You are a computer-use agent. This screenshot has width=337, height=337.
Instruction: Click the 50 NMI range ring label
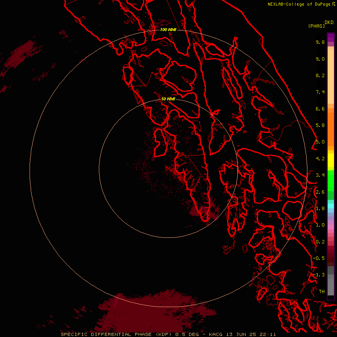click(168, 99)
